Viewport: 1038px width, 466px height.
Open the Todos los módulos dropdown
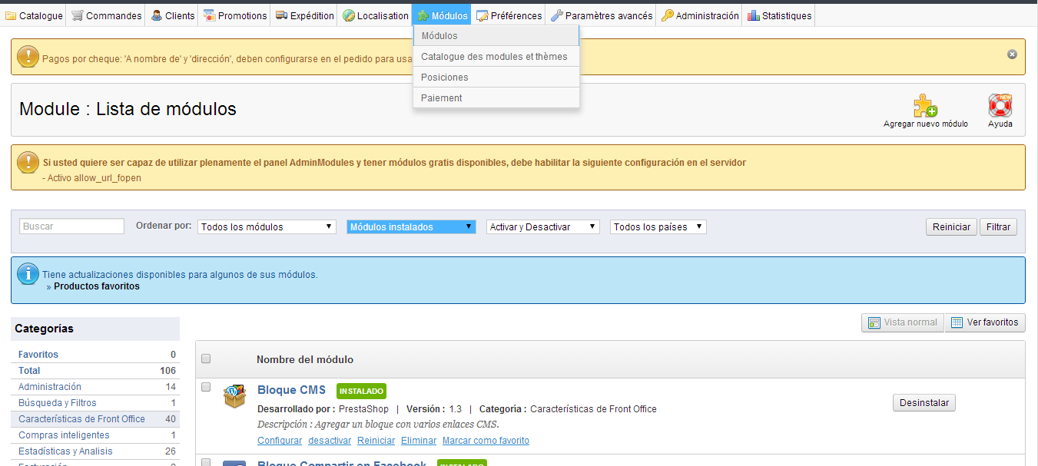click(267, 226)
